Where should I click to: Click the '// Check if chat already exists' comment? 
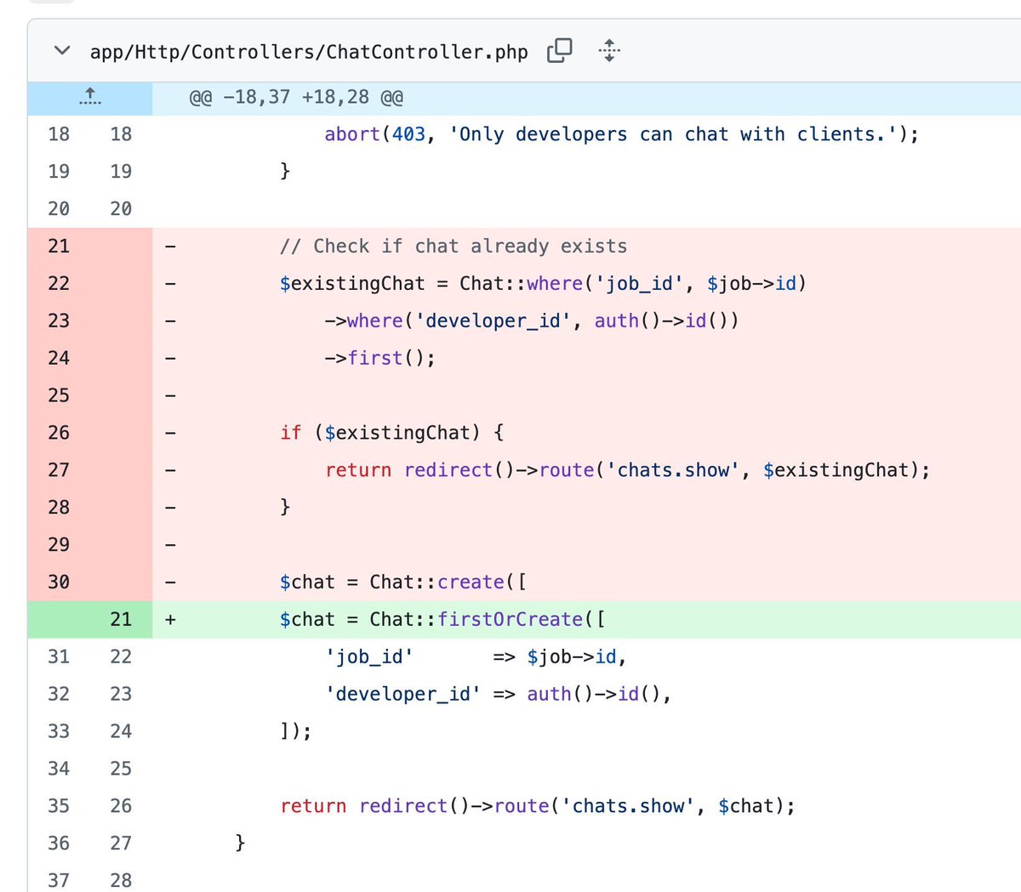pyautogui.click(x=453, y=246)
